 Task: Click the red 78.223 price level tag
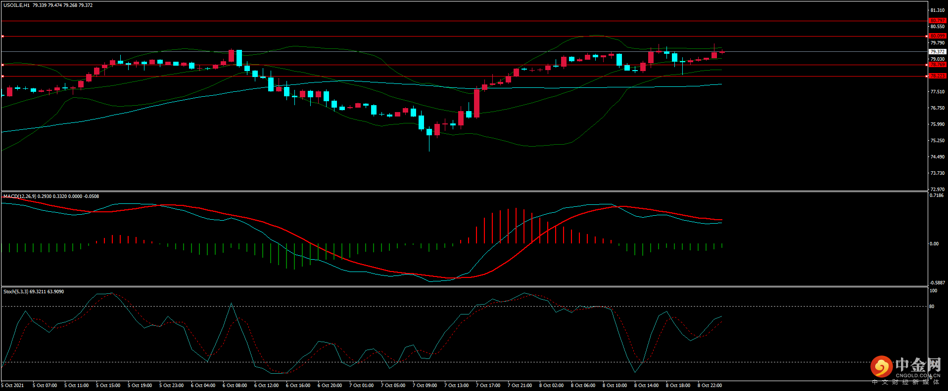click(x=937, y=76)
